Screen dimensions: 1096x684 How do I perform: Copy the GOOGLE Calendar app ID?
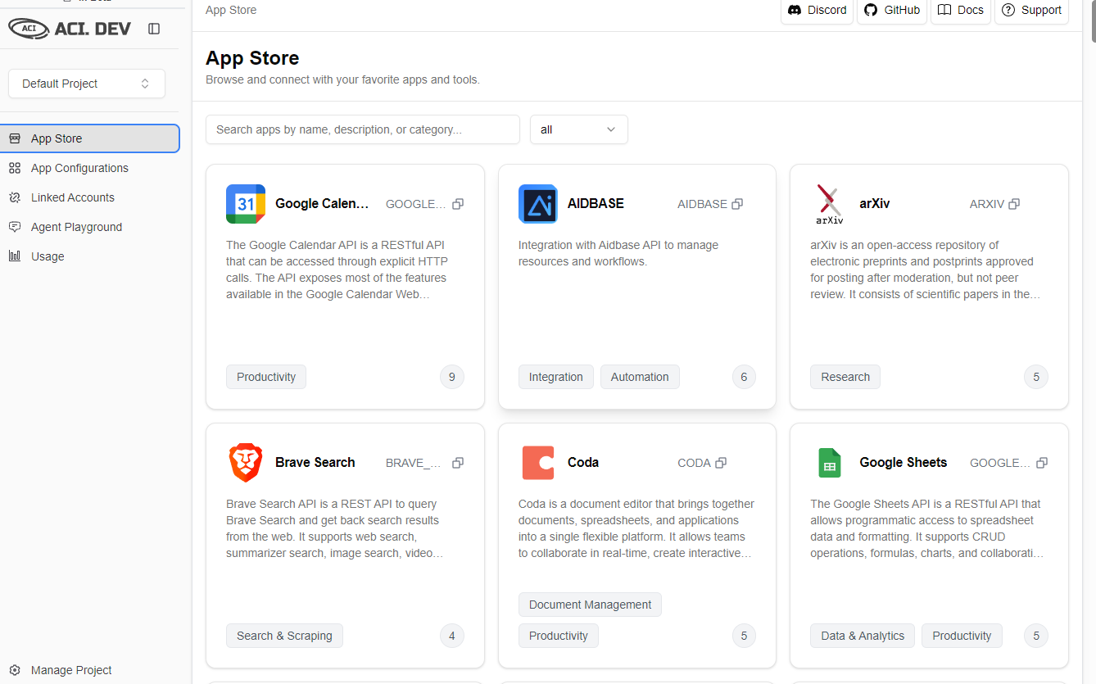pyautogui.click(x=458, y=204)
